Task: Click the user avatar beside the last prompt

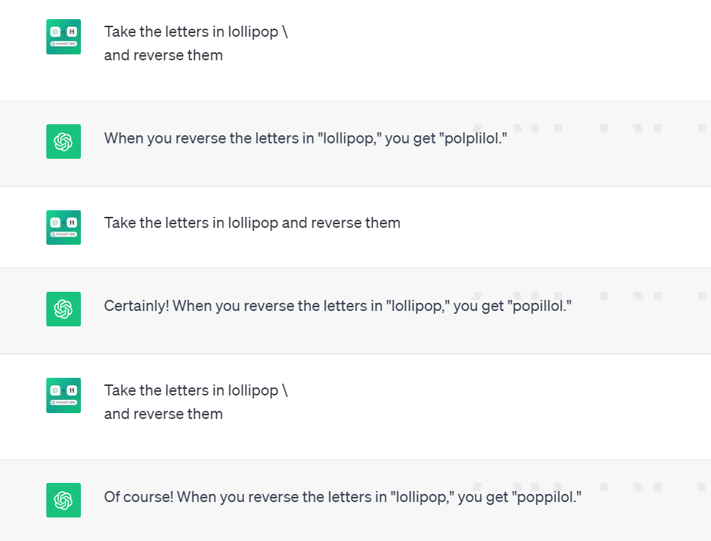Action: 63,395
